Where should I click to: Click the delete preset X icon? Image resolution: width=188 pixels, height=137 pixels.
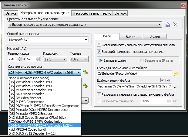(x=176, y=24)
